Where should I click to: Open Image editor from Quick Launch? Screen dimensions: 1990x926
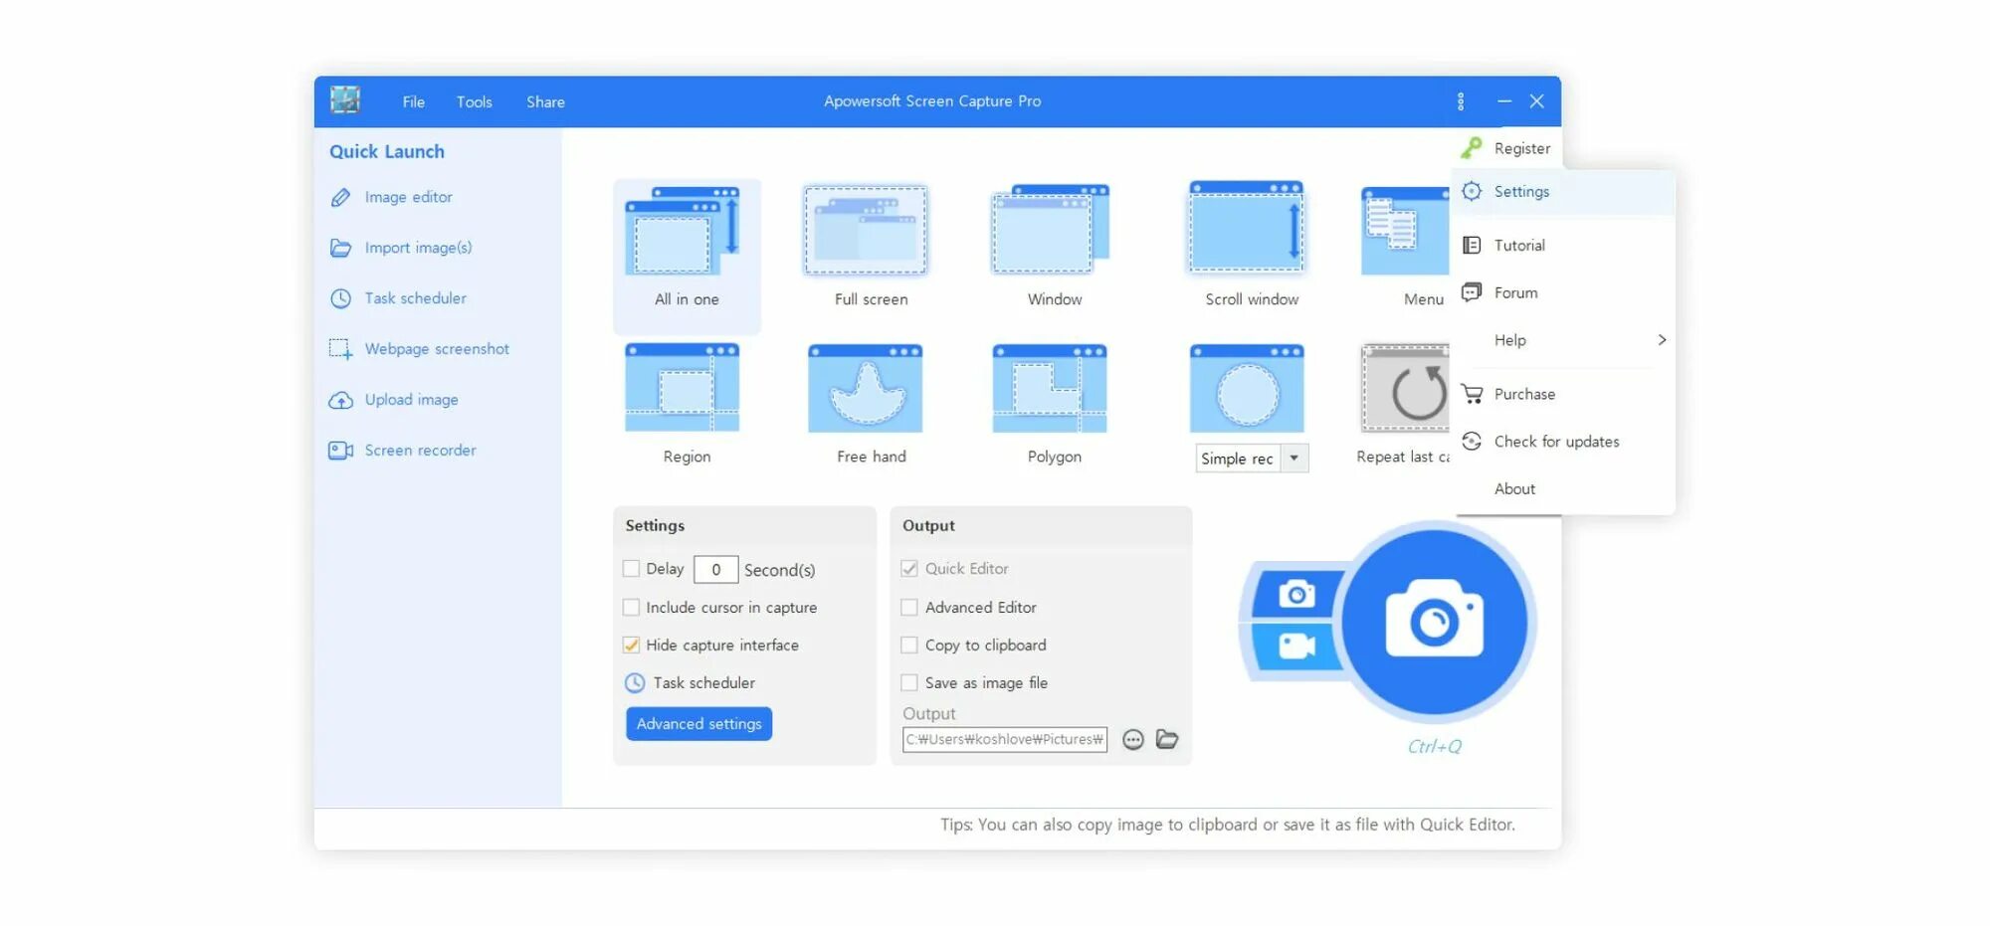tap(391, 197)
